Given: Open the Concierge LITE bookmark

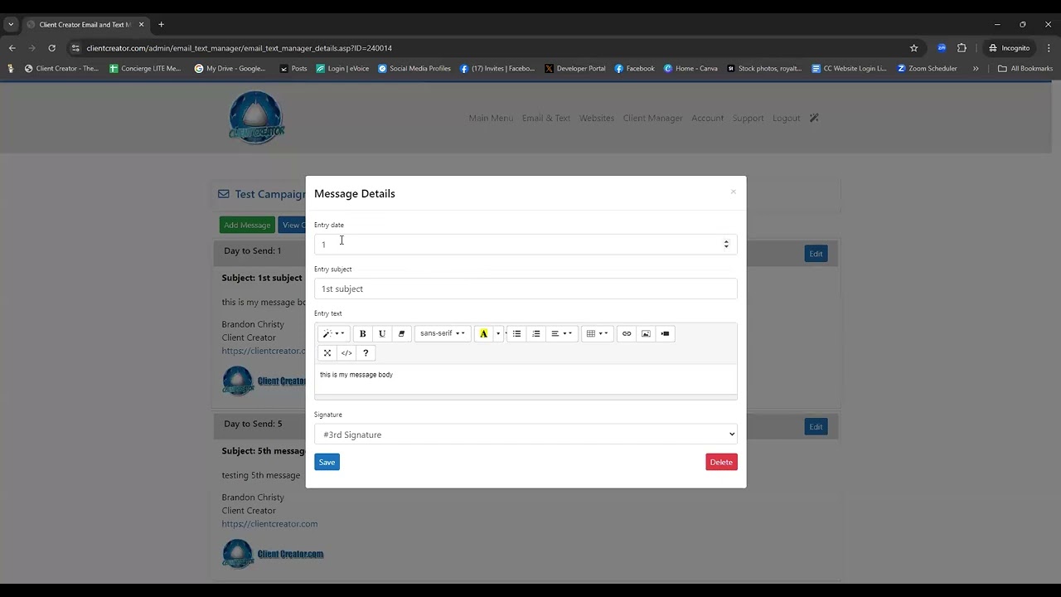Looking at the screenshot, I should pos(145,69).
